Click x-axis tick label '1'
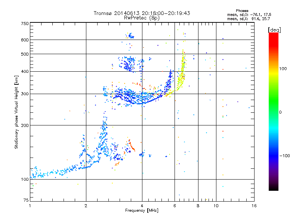Viewport: 299px width, 224px height. [x=30, y=206]
